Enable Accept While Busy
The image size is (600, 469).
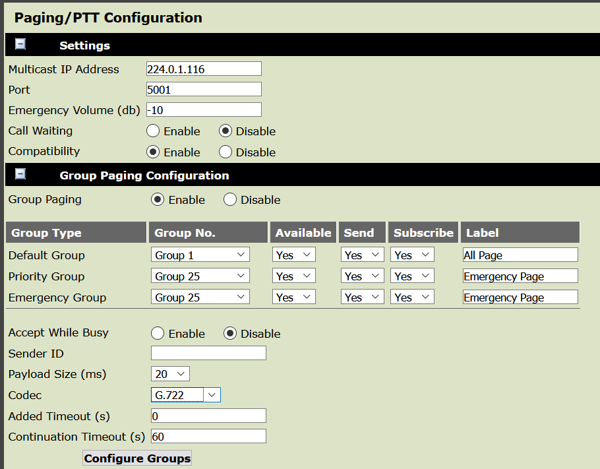point(158,334)
